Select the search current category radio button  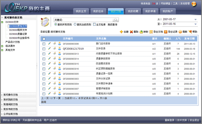75,24
